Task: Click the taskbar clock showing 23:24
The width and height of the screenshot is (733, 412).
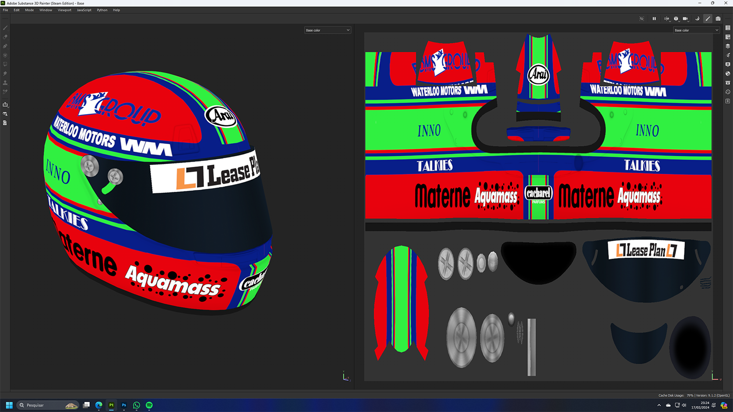Action: pyautogui.click(x=700, y=405)
